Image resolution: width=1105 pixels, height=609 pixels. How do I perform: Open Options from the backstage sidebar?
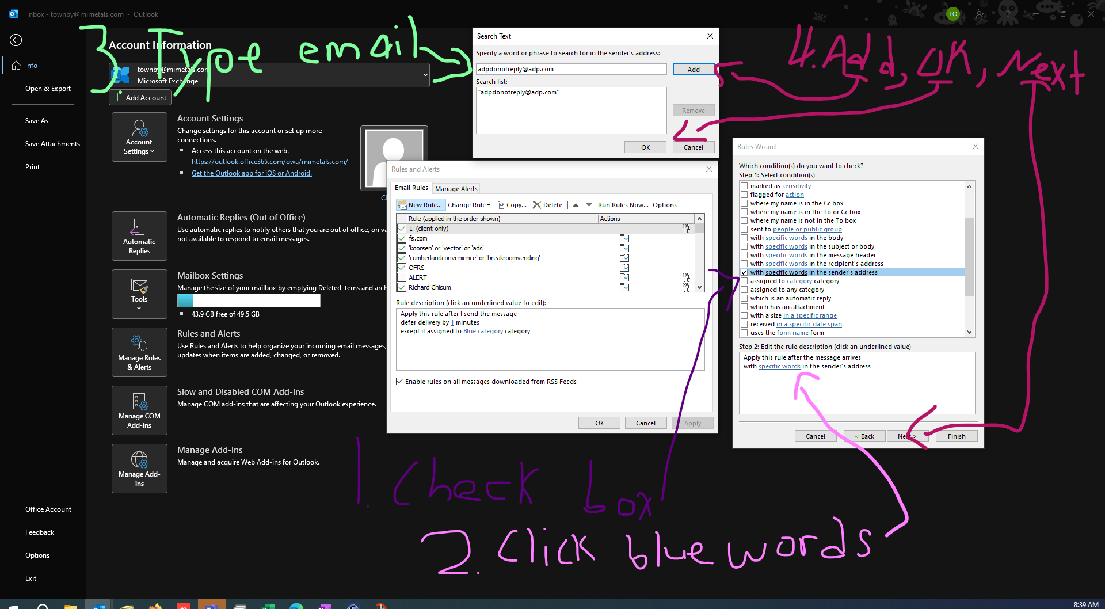click(37, 555)
